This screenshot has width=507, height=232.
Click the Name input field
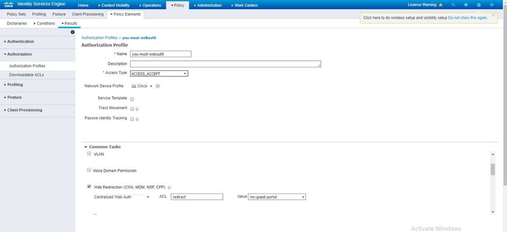tap(161, 54)
